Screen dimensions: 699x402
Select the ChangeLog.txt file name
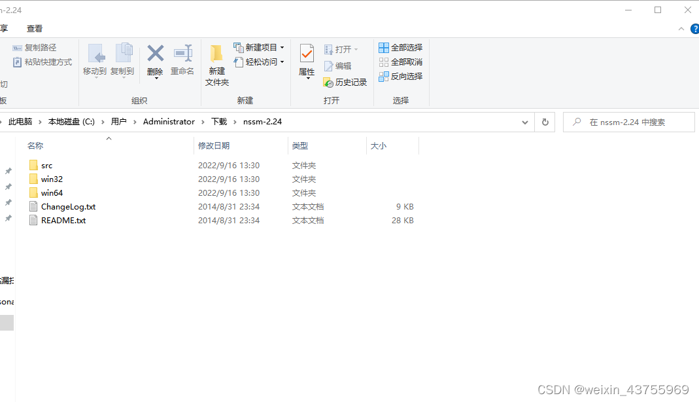[x=68, y=207]
